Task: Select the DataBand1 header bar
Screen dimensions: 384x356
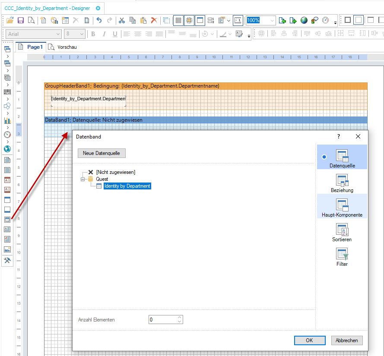Action: pyautogui.click(x=206, y=120)
